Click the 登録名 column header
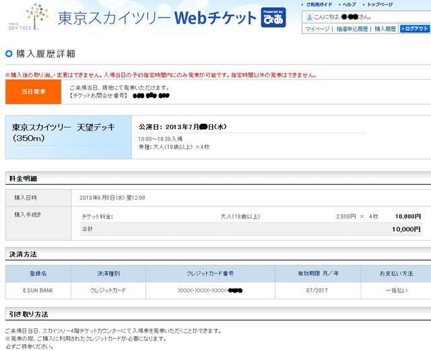The image size is (431, 351). [38, 274]
